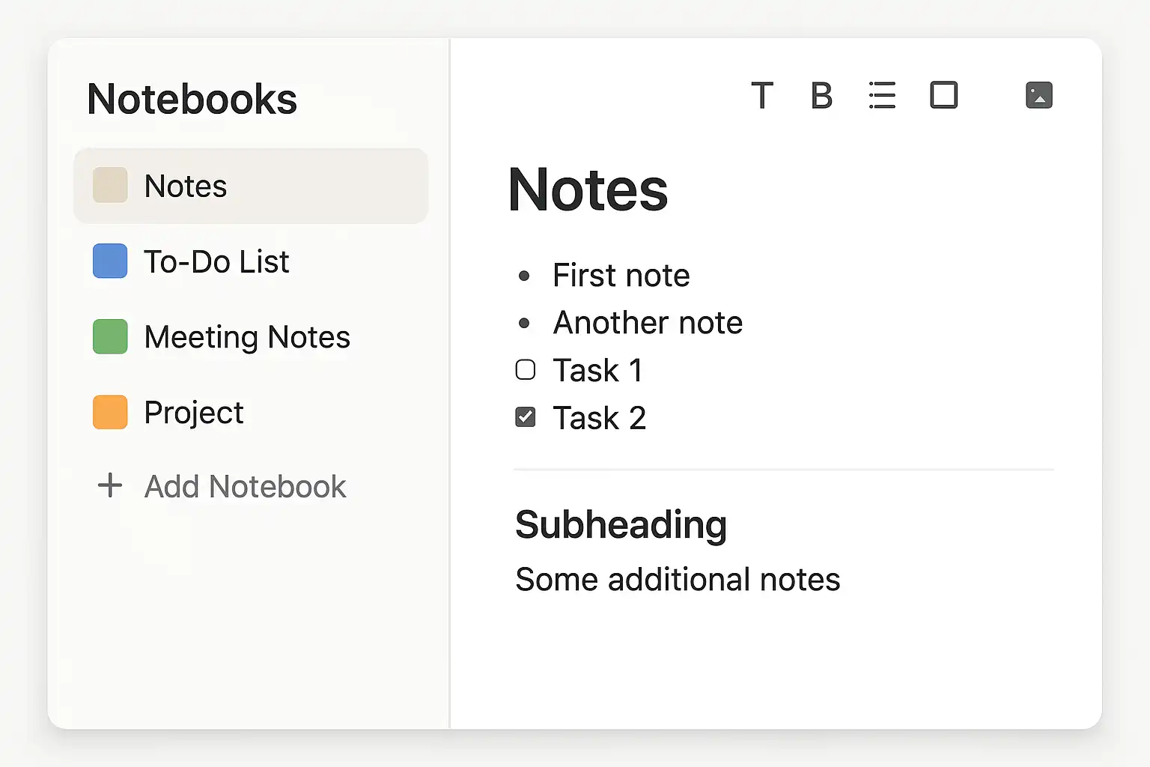Viewport: 1150px width, 767px height.
Task: Place cursor in the Subheading text
Action: coord(621,524)
